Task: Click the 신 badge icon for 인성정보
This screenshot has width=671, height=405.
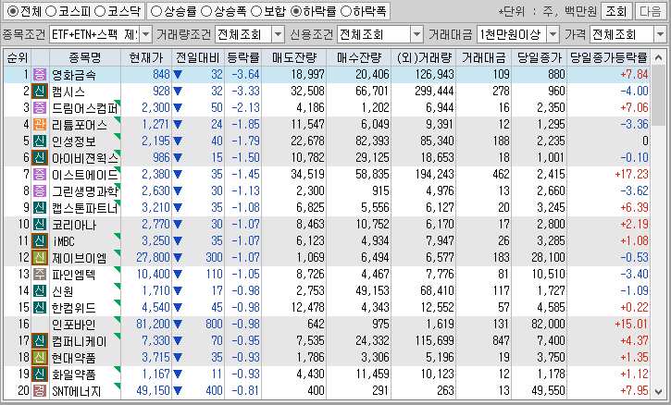Action: coord(40,141)
